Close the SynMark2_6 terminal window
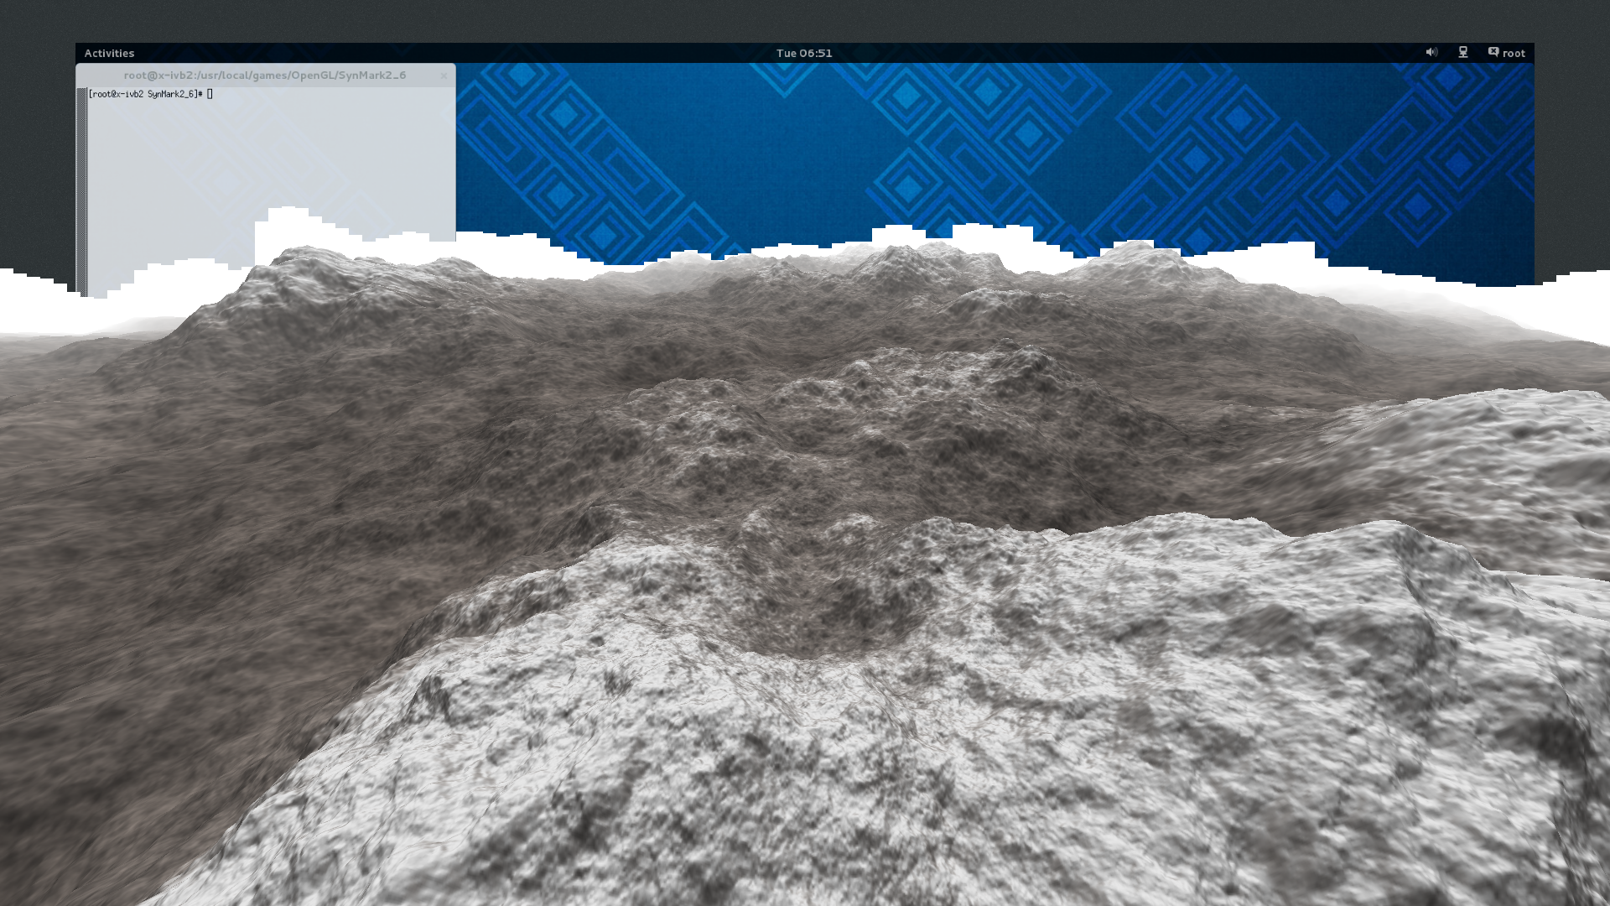Image resolution: width=1610 pixels, height=906 pixels. click(444, 75)
